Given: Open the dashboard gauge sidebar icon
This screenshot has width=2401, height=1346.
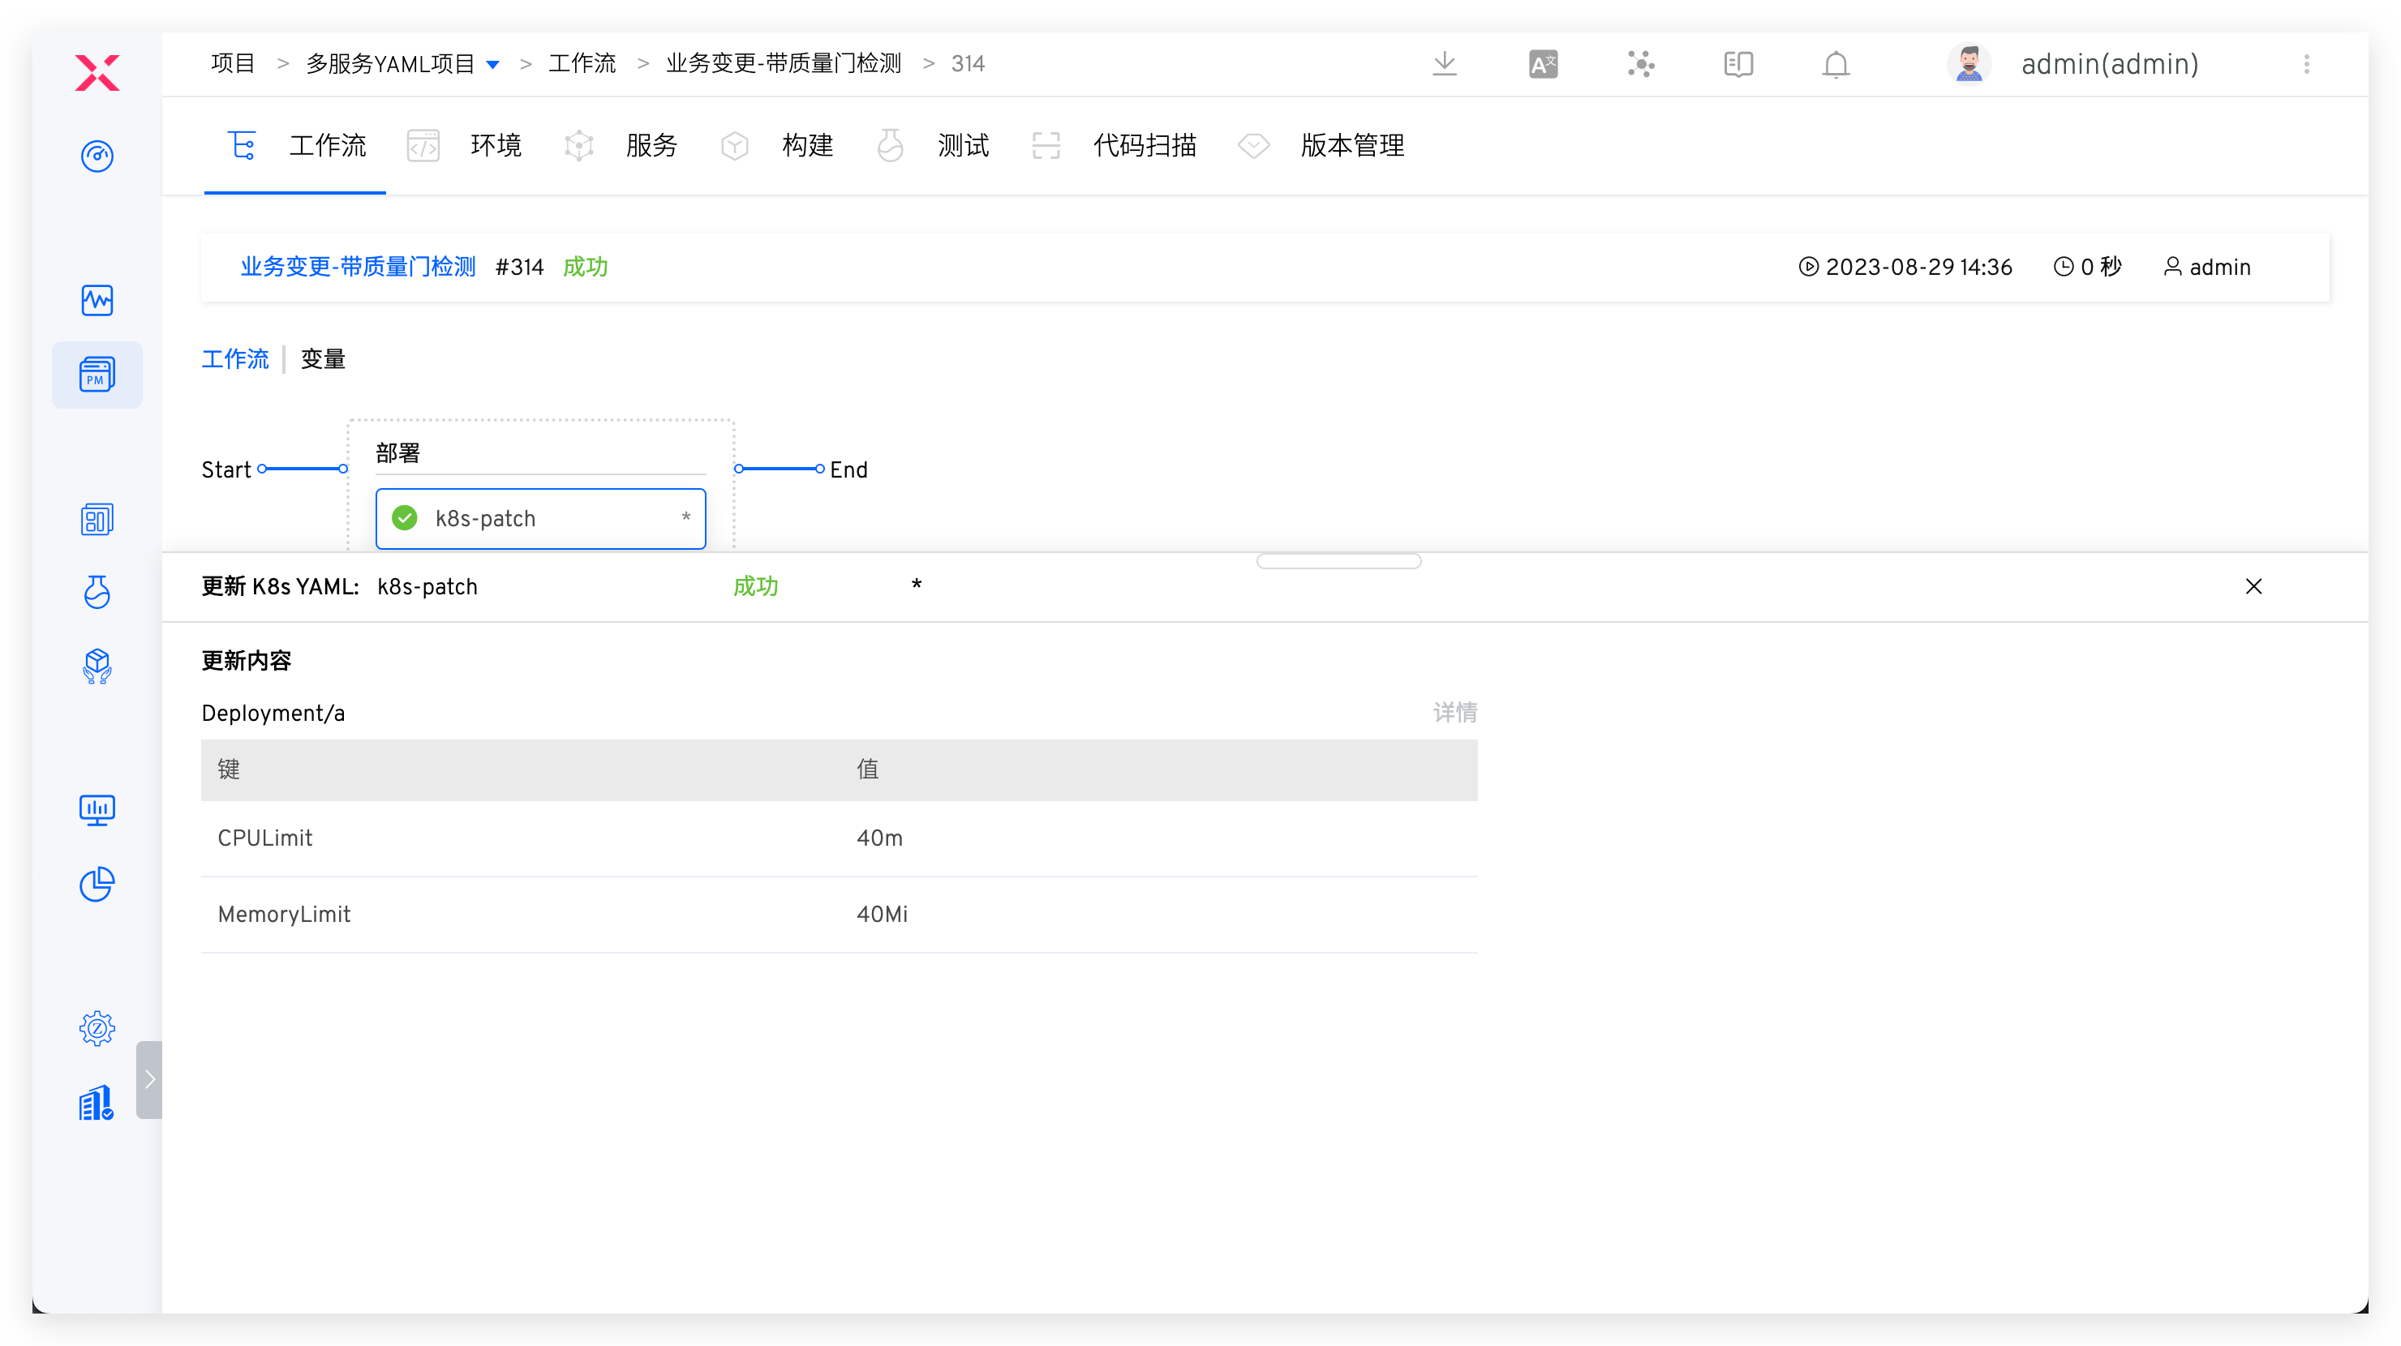Looking at the screenshot, I should coord(97,156).
